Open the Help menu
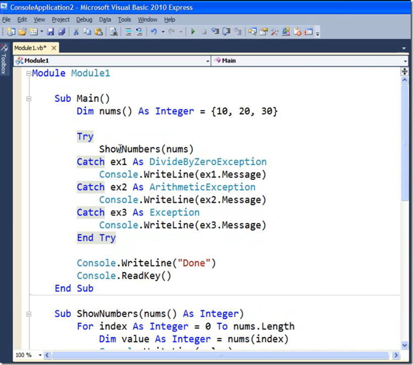Image resolution: width=413 pixels, height=365 pixels. tap(169, 19)
